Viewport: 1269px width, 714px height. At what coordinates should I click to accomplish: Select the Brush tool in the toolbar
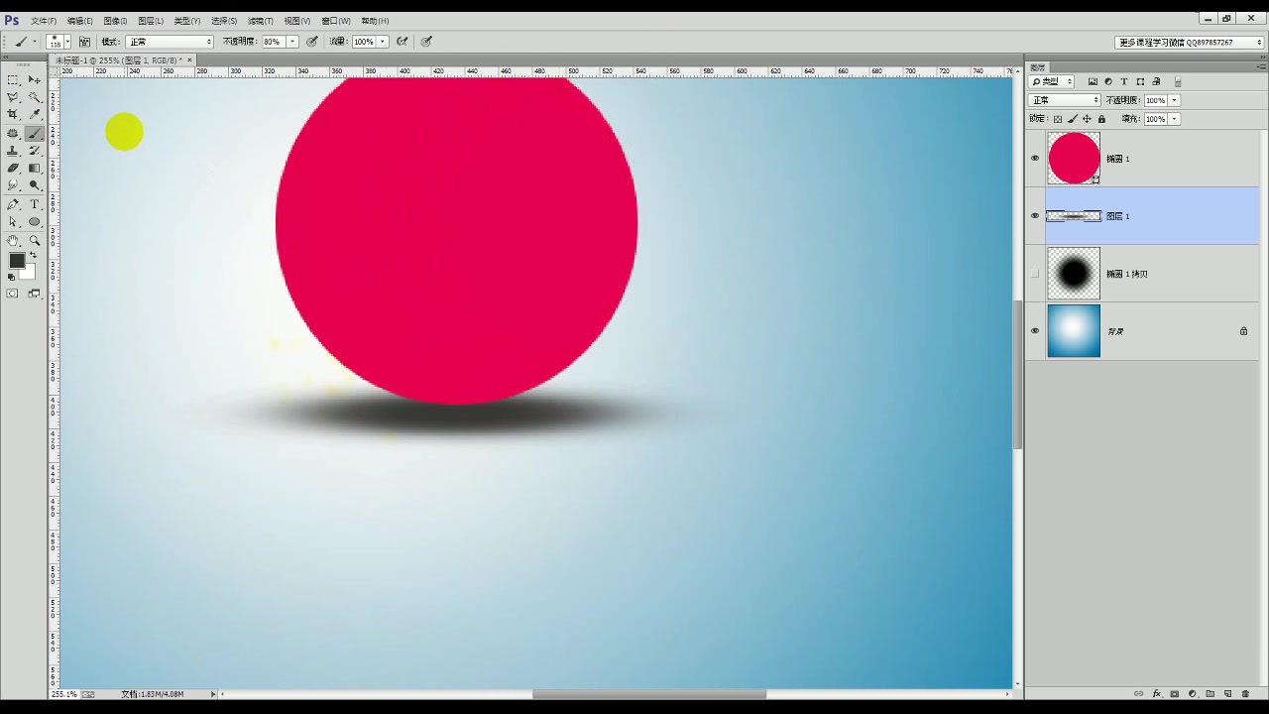click(34, 132)
